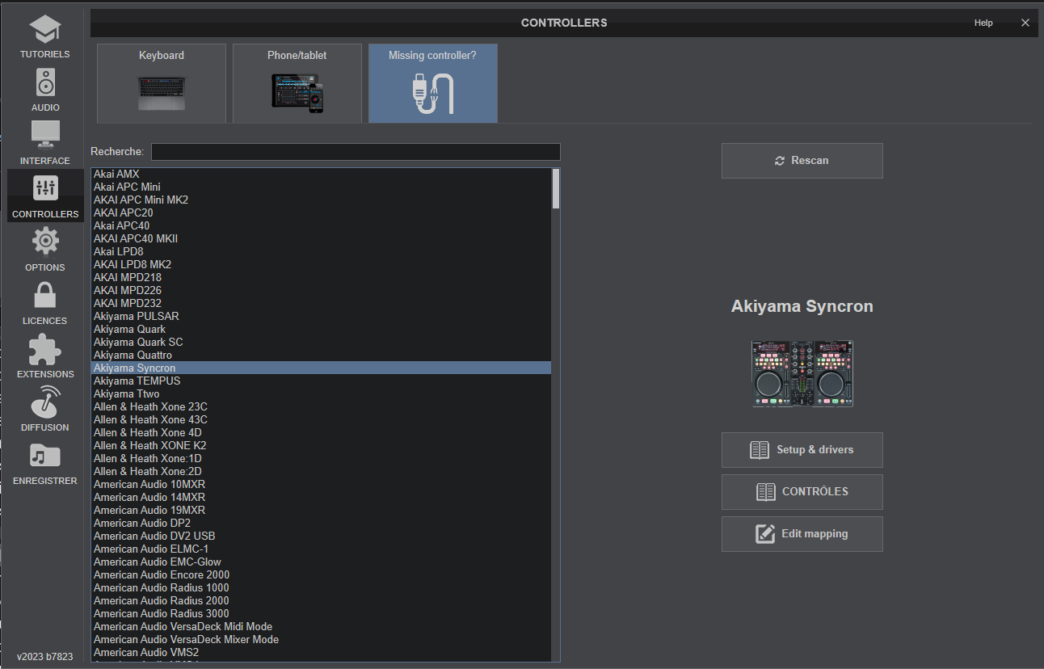1044x669 pixels.
Task: Open Setup & drivers
Action: [802, 450]
